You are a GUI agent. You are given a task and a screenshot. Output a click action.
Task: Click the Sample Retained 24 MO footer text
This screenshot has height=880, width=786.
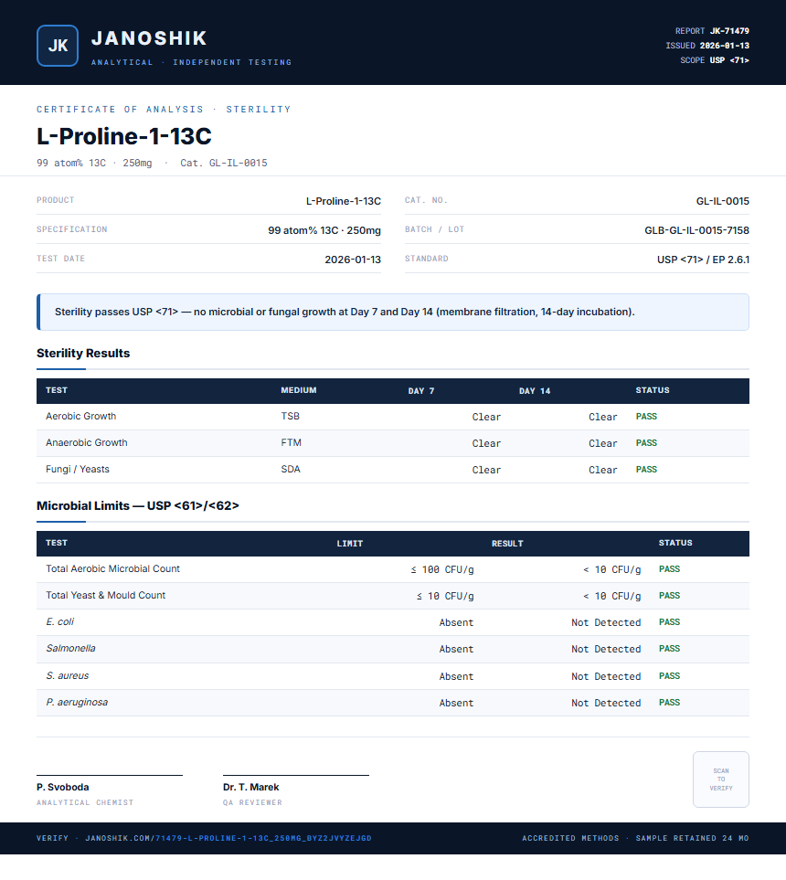pos(692,838)
